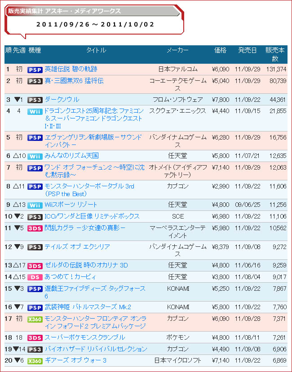Select release date 11/07/21

click(248, 156)
